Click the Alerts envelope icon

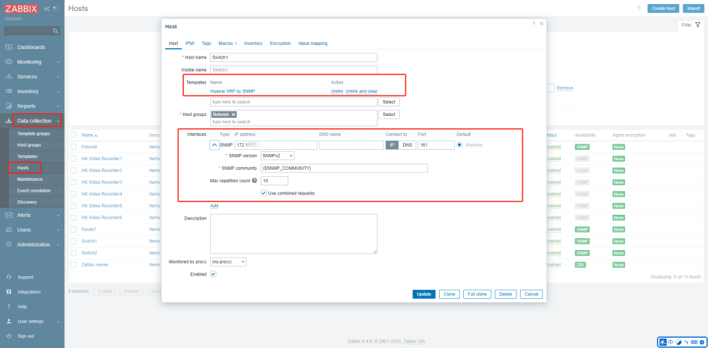8,215
